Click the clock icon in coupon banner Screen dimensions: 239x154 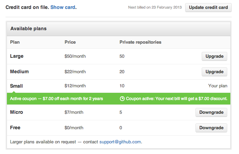click(122, 99)
